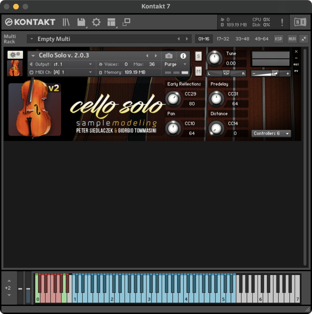Toggle the KSP multi script editor
This screenshot has height=314, width=312.
coord(278,39)
